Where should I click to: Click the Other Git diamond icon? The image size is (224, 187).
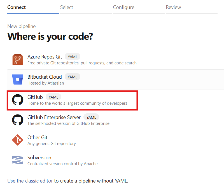coord(18,140)
